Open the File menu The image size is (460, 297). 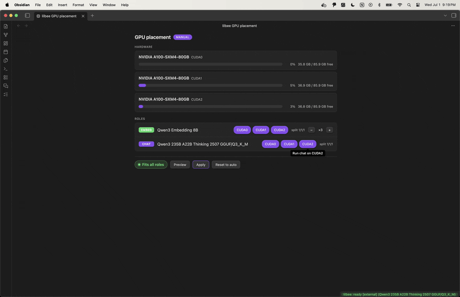[x=38, y=5]
